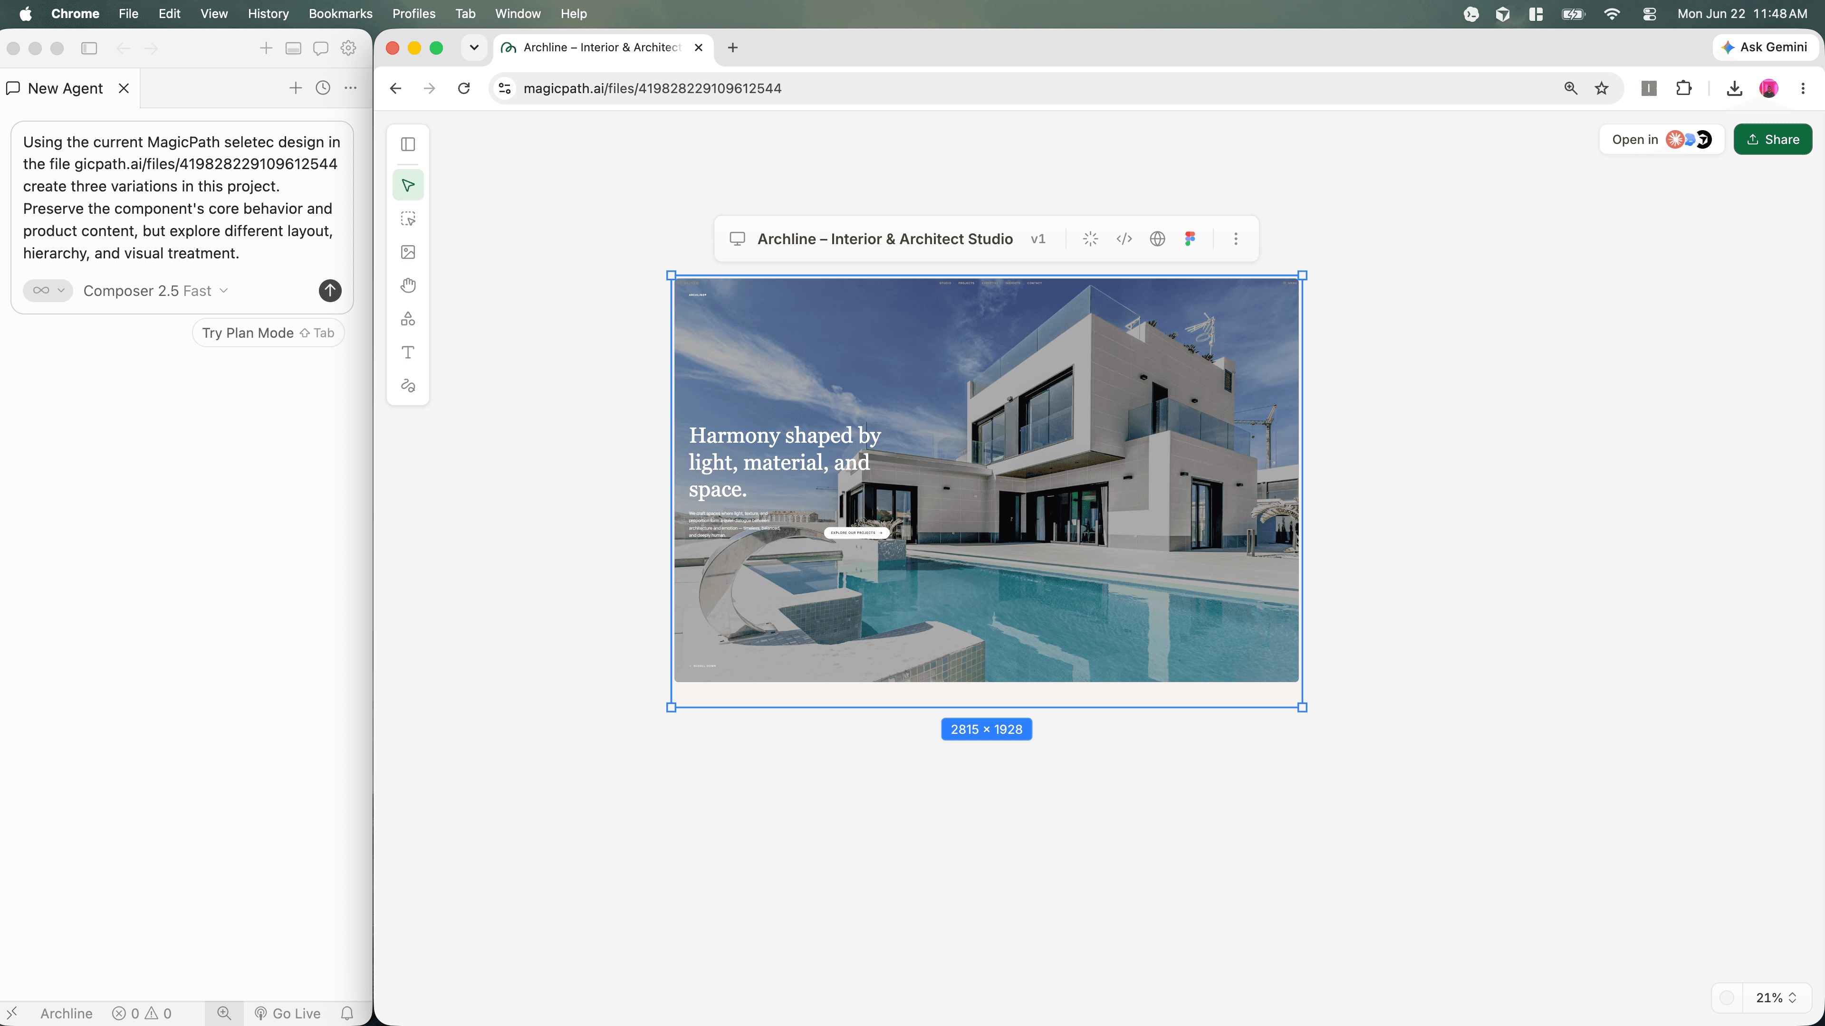Open the Bookmarks menu
1825x1026 pixels.
(x=340, y=13)
